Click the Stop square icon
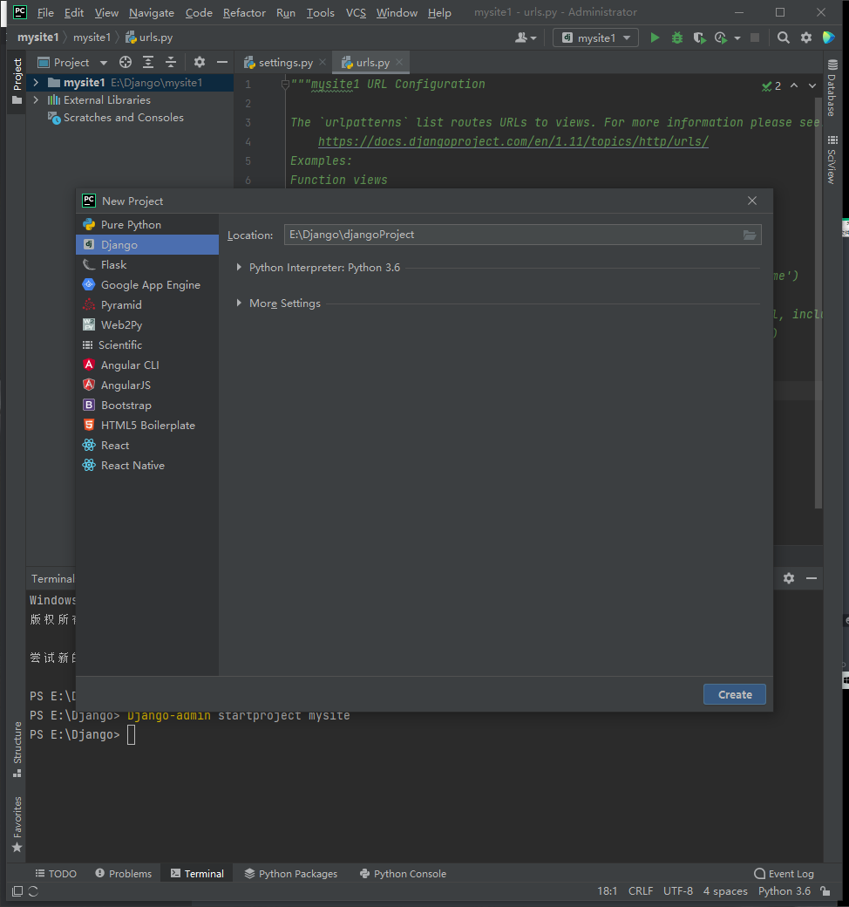 point(755,38)
